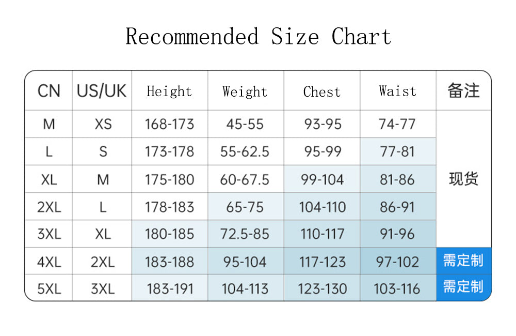Select the 4XL size cell in CN column
Viewport: 516px width, 336px height.
coord(49,262)
